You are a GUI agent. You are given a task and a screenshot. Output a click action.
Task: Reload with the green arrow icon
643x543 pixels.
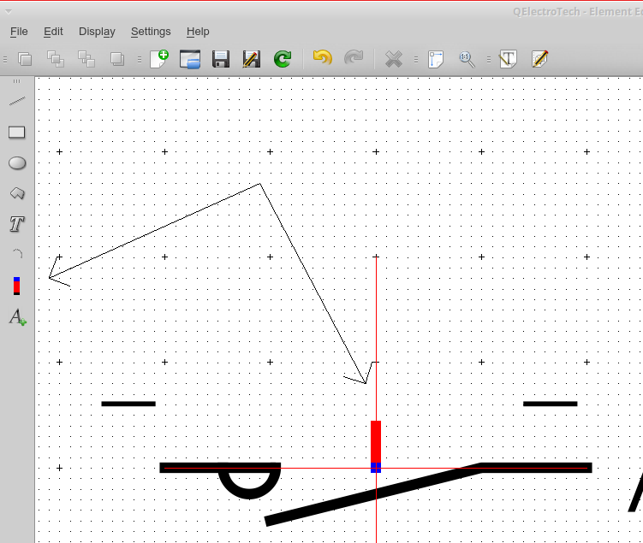(283, 59)
